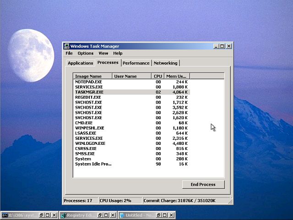Click the End Process button
293x220 pixels.
[203, 184]
